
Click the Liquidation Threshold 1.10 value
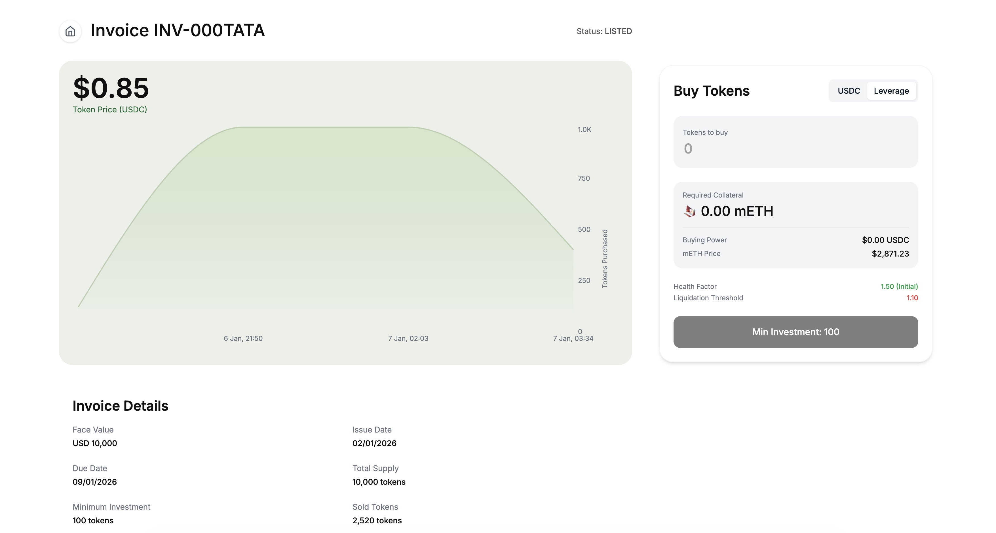click(x=912, y=298)
